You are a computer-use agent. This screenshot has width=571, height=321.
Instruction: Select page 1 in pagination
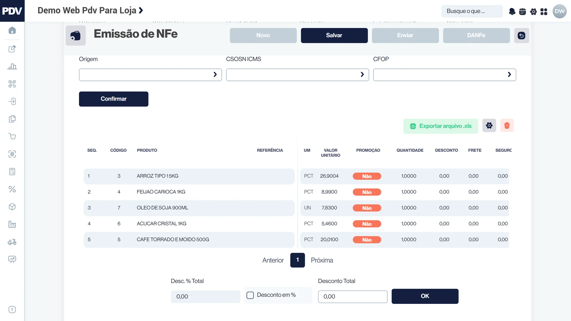pyautogui.click(x=298, y=260)
